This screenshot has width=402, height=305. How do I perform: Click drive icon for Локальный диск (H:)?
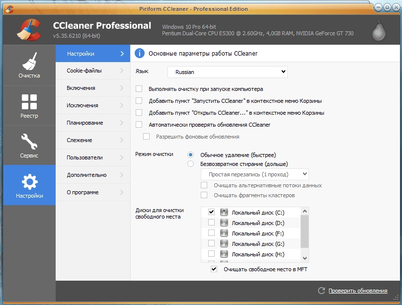(224, 254)
